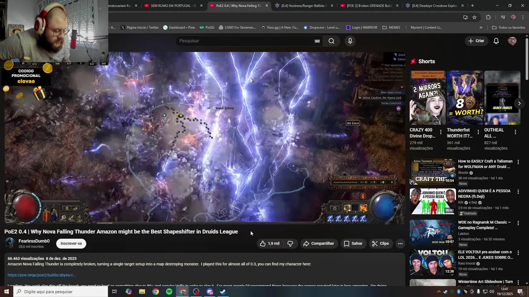Open File Explorer from the taskbar
Image resolution: width=529 pixels, height=297 pixels.
click(x=142, y=292)
